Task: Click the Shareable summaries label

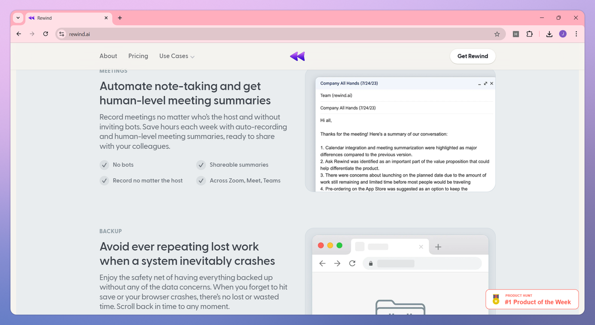Action: [x=239, y=165]
